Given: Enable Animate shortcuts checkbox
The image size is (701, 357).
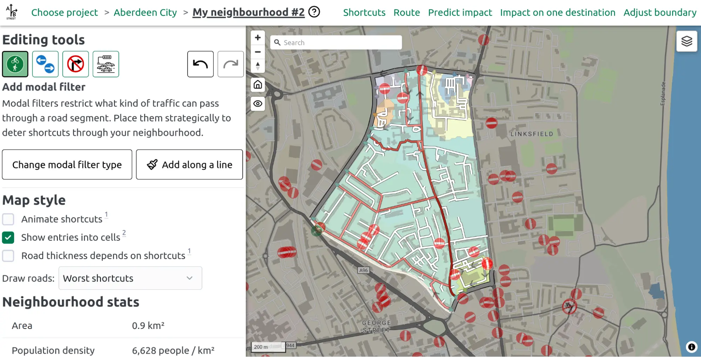Looking at the screenshot, I should 8,219.
